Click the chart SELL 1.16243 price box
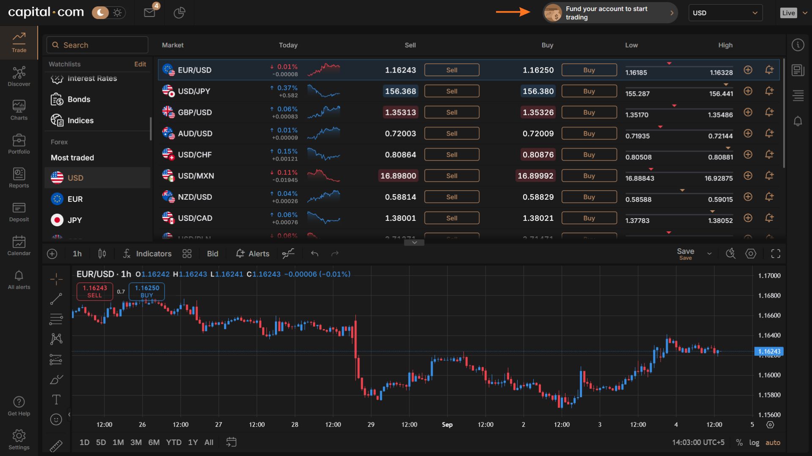Screen dimensions: 812x456 coord(95,291)
